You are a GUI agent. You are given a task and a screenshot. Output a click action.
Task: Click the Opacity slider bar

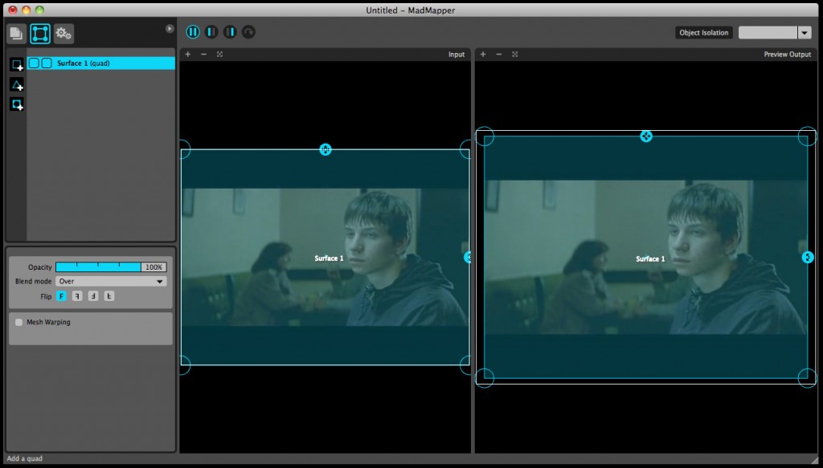98,267
